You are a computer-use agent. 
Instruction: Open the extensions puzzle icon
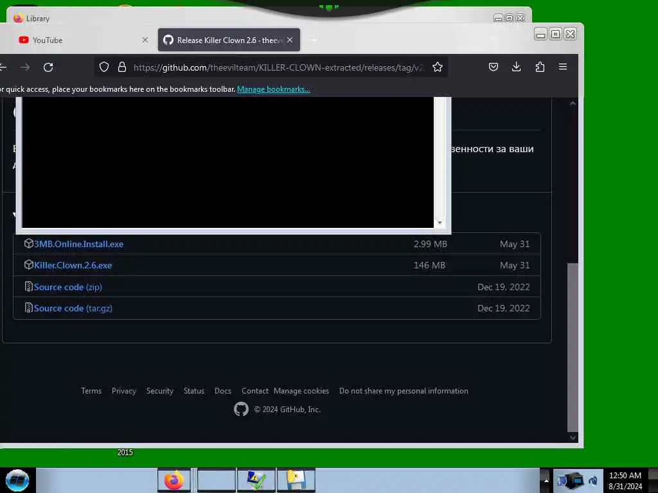coord(540,67)
